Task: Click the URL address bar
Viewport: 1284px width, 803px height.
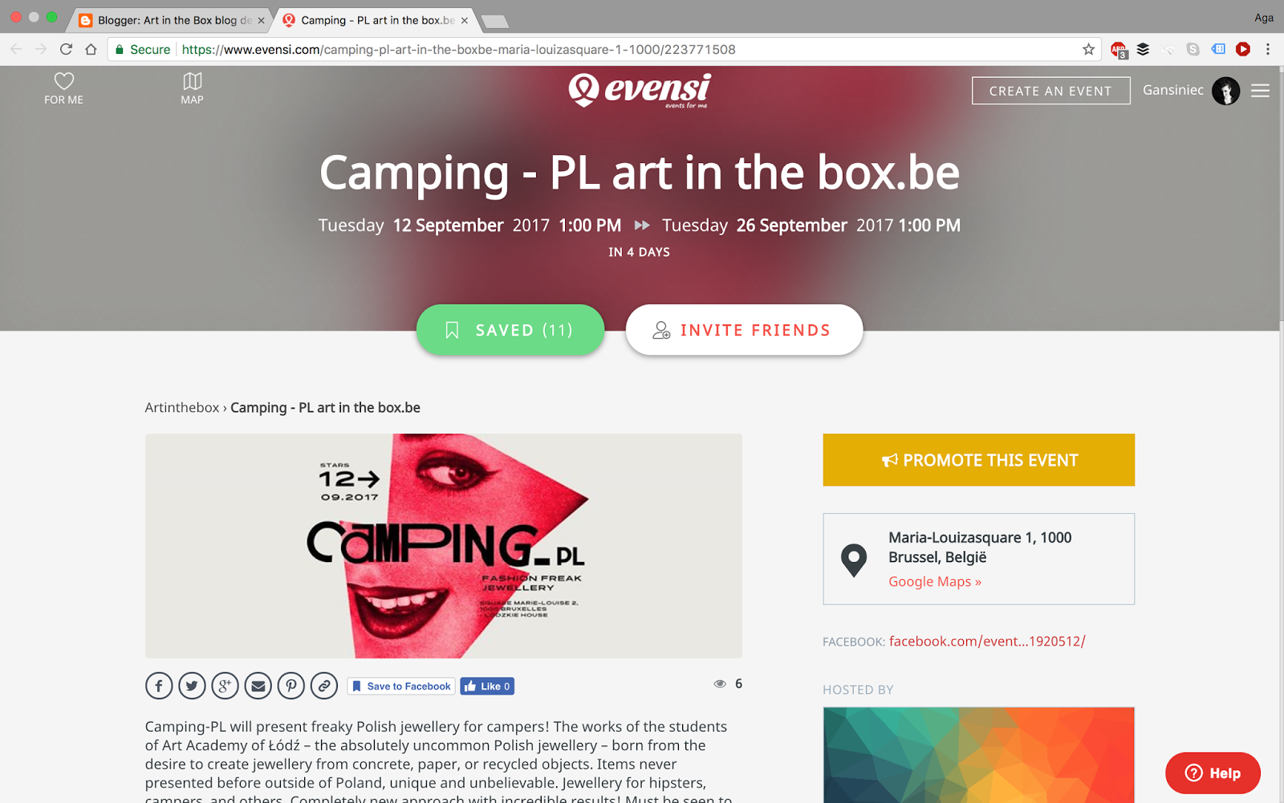Action: 594,50
